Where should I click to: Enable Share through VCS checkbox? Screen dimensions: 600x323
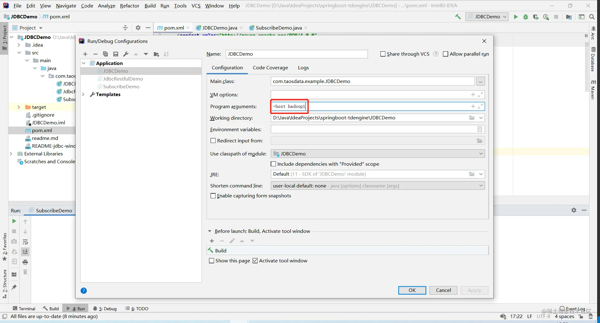[383, 54]
